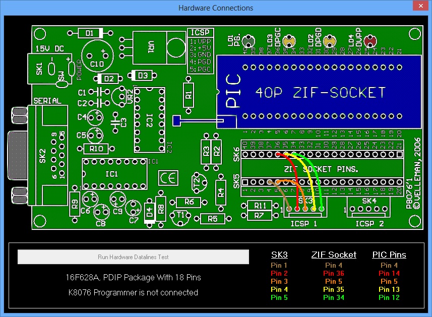
Task: Click the yellow LD3 DPGC LED
Action: coord(289,42)
